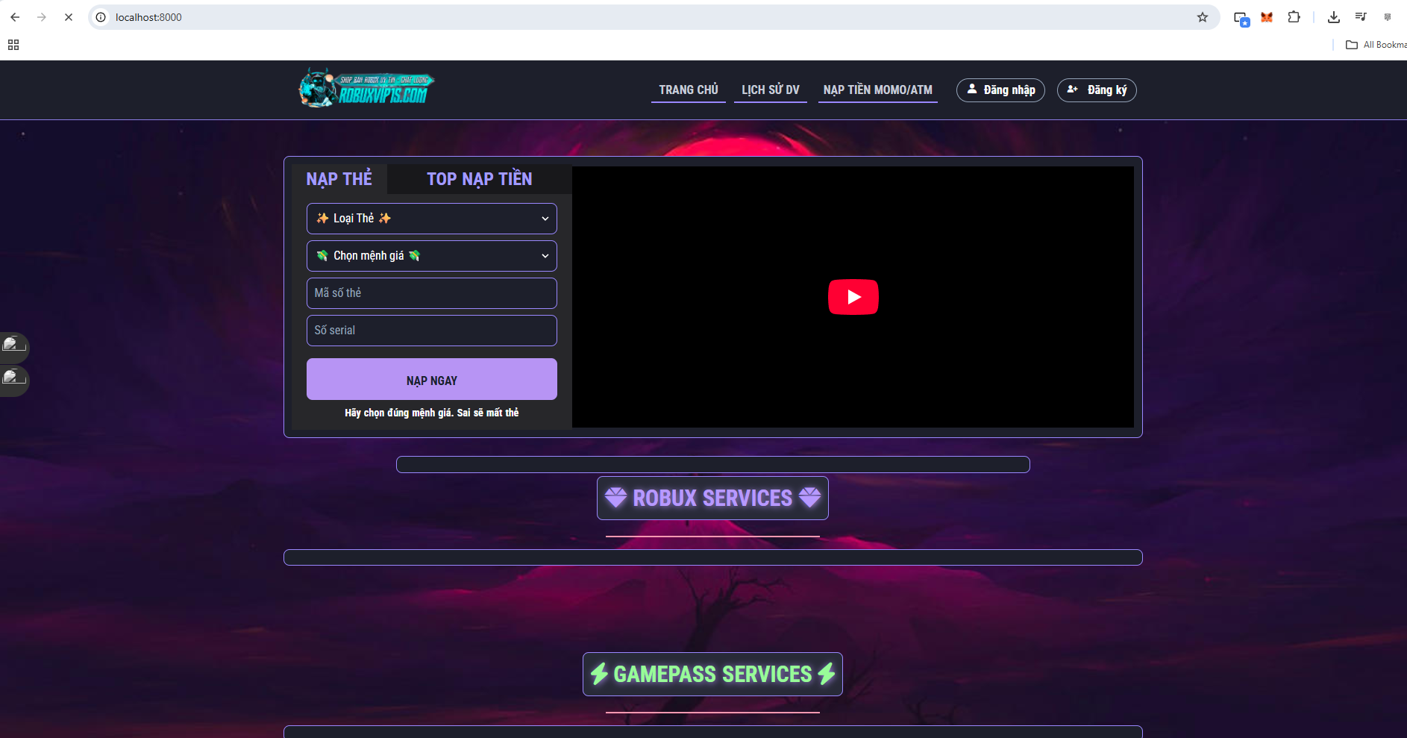The height and width of the screenshot is (738, 1407).
Task: Open the browser Downloads icon
Action: pyautogui.click(x=1334, y=17)
